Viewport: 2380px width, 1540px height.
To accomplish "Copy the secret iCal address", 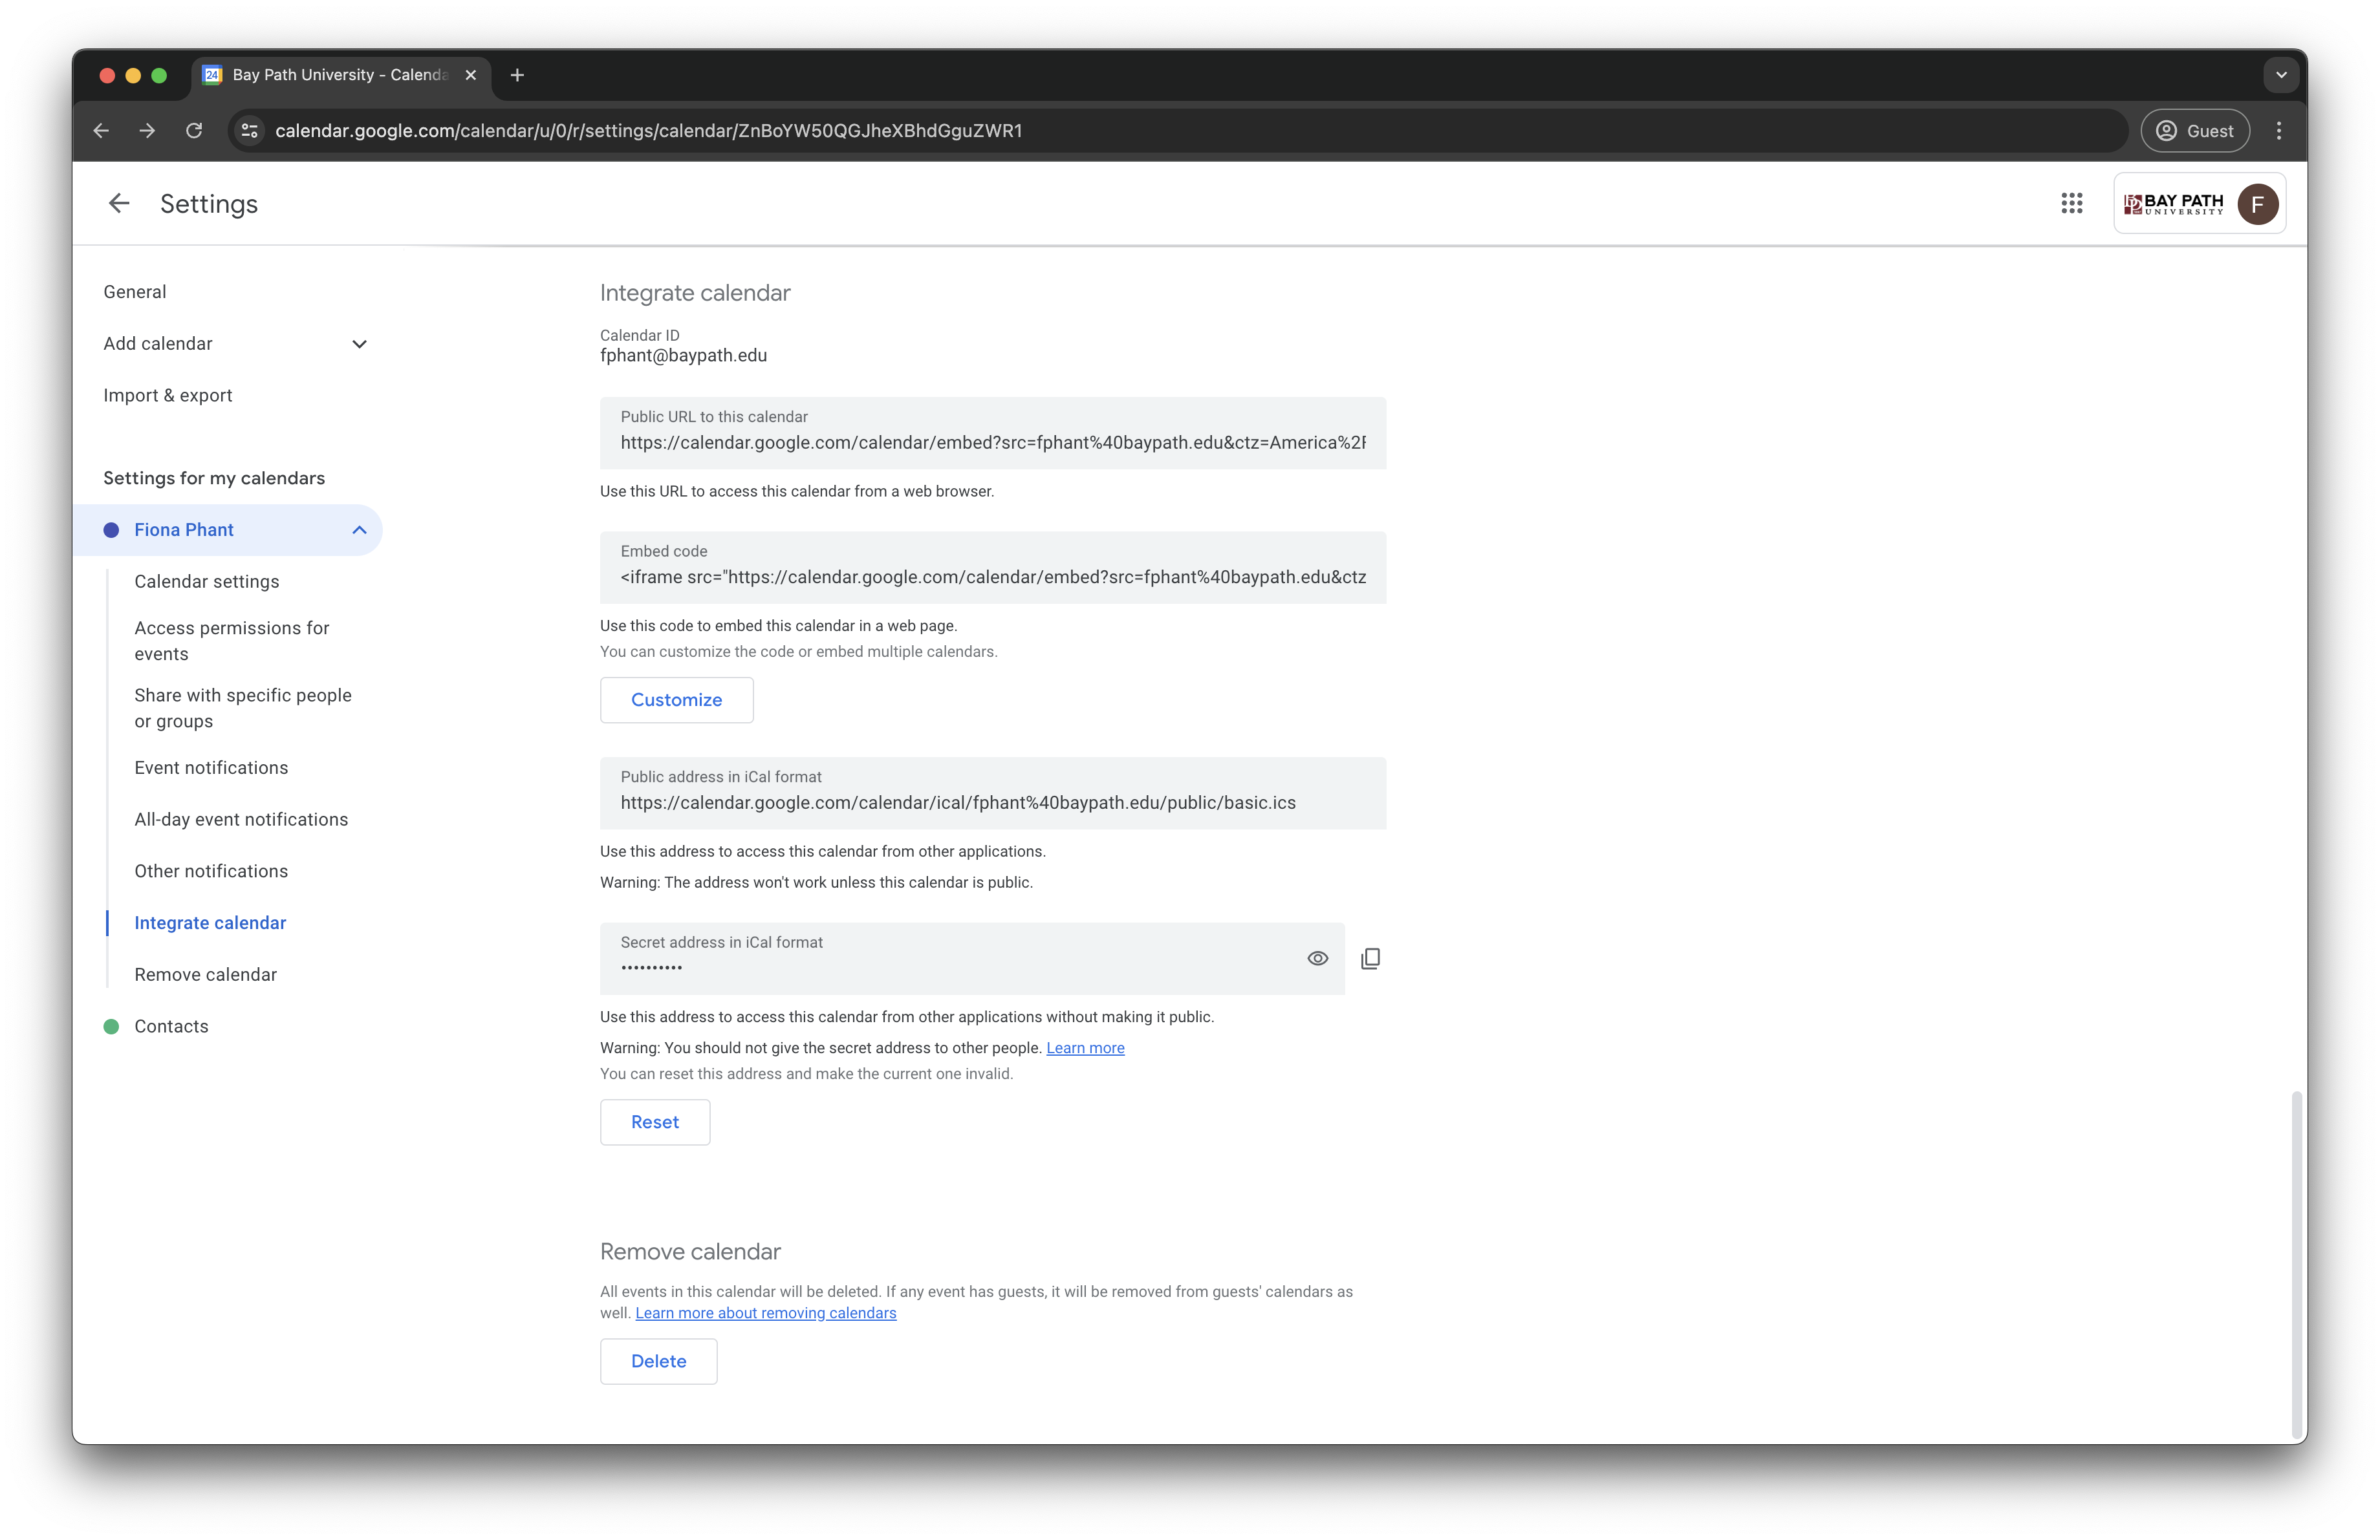I will [x=1370, y=958].
